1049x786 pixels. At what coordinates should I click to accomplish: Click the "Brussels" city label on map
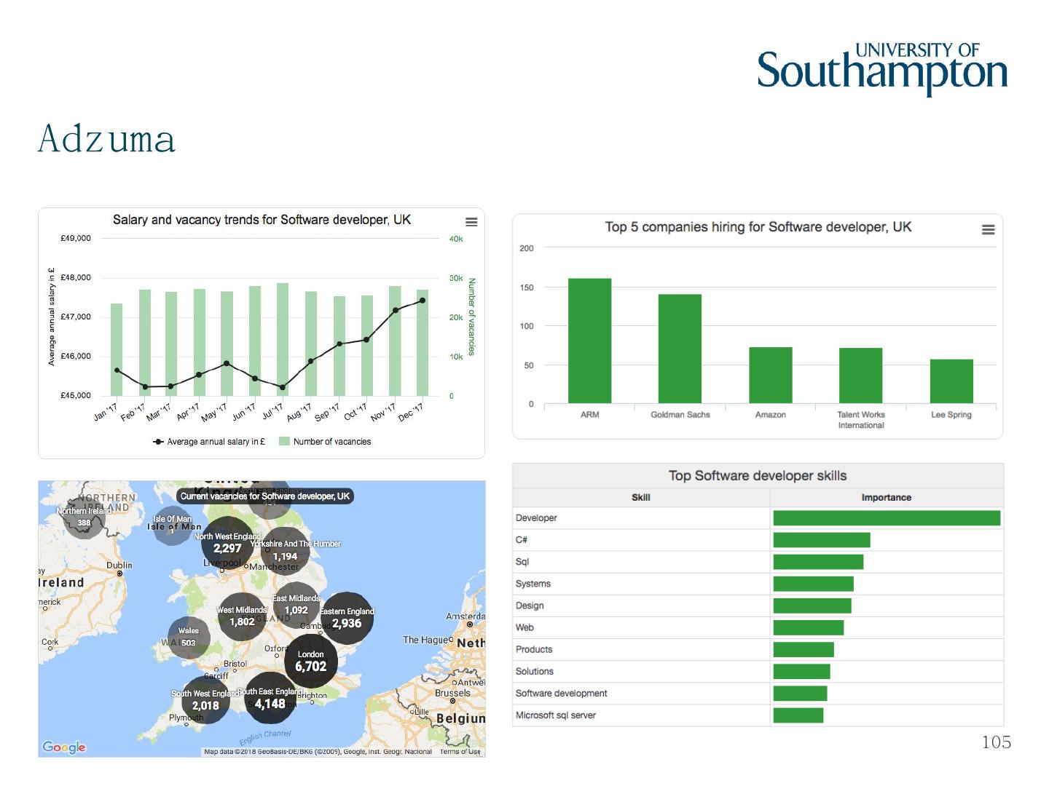tap(452, 693)
